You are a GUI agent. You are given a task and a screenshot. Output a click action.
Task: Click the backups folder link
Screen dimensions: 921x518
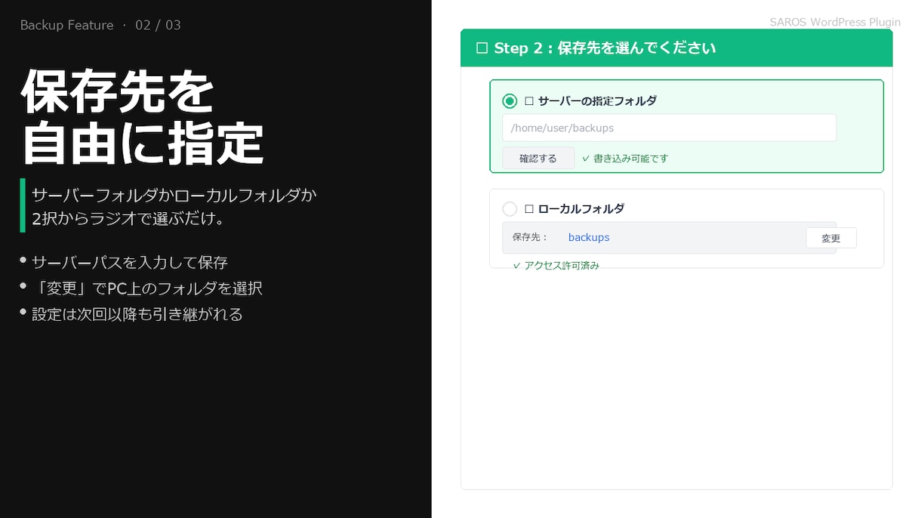coord(589,237)
